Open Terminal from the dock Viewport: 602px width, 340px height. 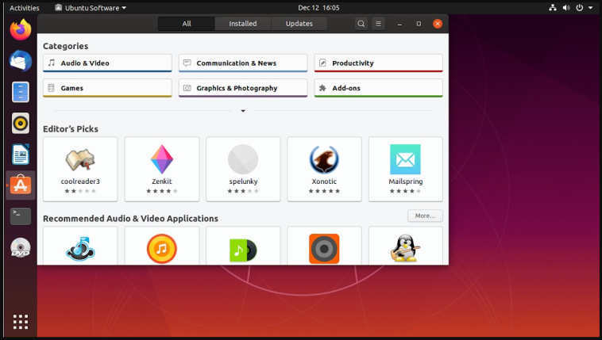[21, 216]
